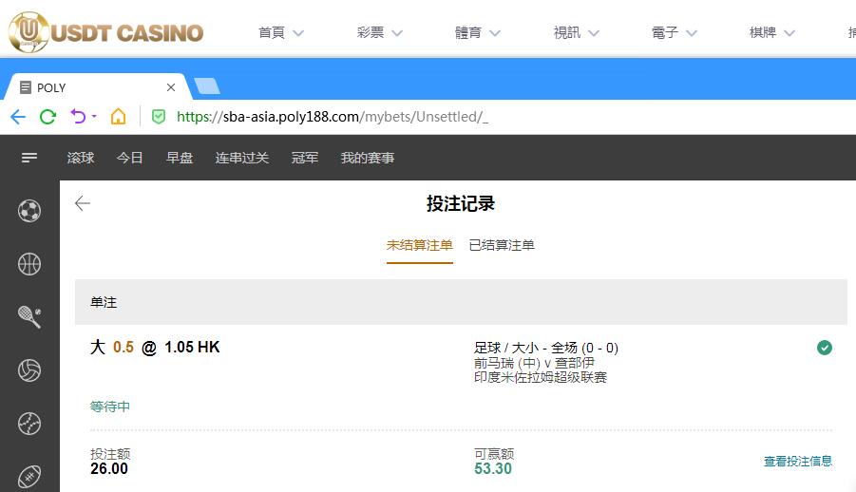
Task: Open 冠军 section
Action: click(x=305, y=158)
